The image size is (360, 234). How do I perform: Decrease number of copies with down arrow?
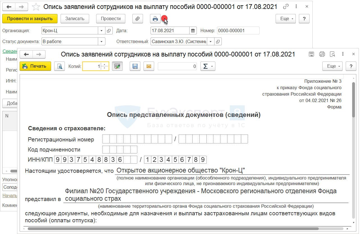pos(104,68)
